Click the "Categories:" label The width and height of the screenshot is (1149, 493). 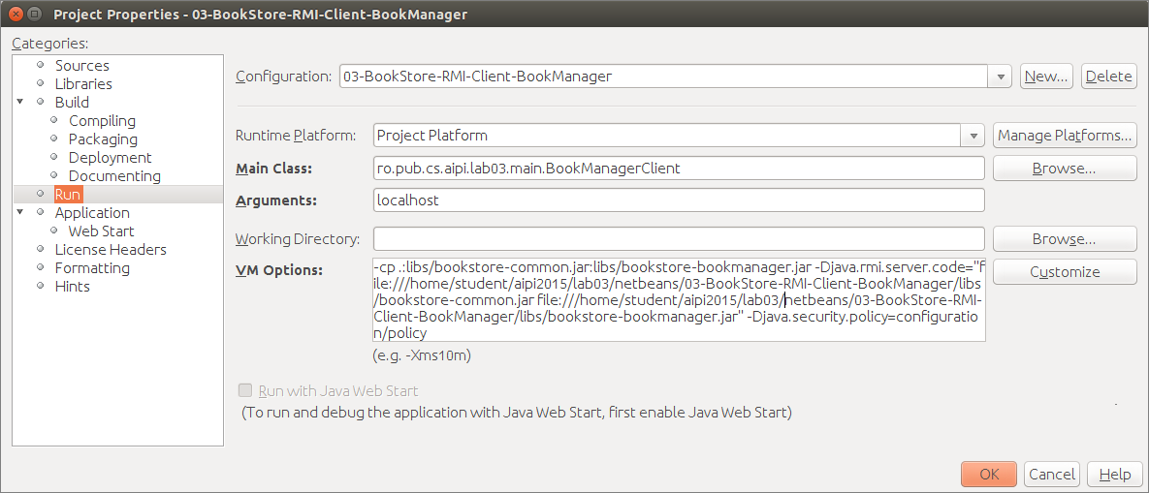[49, 44]
